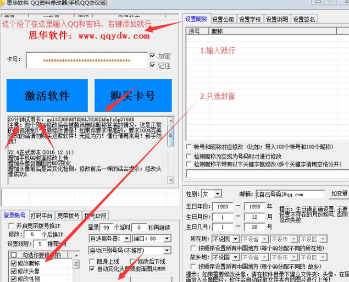Viewport: 349px width, 282px height.
Task: Open the 自动识别号码(不推荐) dropdown
Action: tap(167, 251)
